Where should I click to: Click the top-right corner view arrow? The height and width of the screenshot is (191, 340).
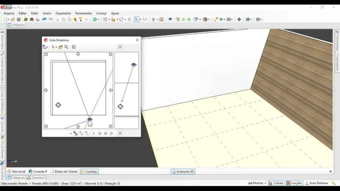pos(111,54)
